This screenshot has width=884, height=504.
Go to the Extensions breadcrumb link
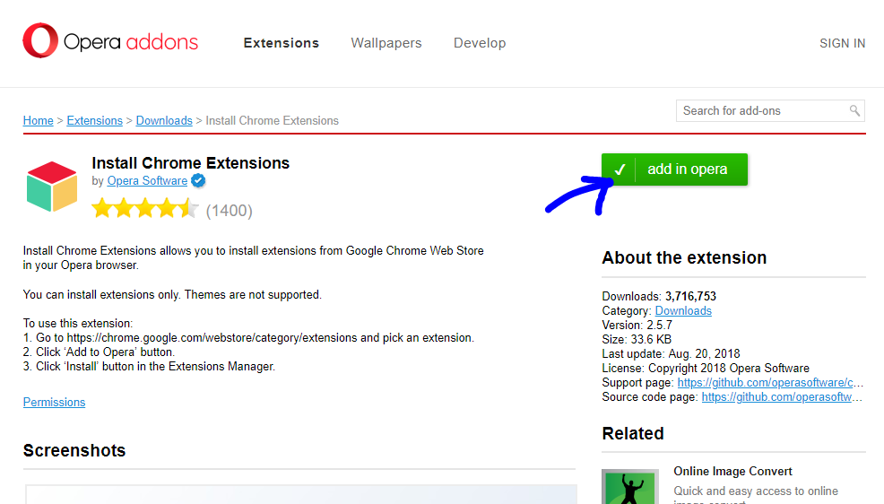[95, 121]
